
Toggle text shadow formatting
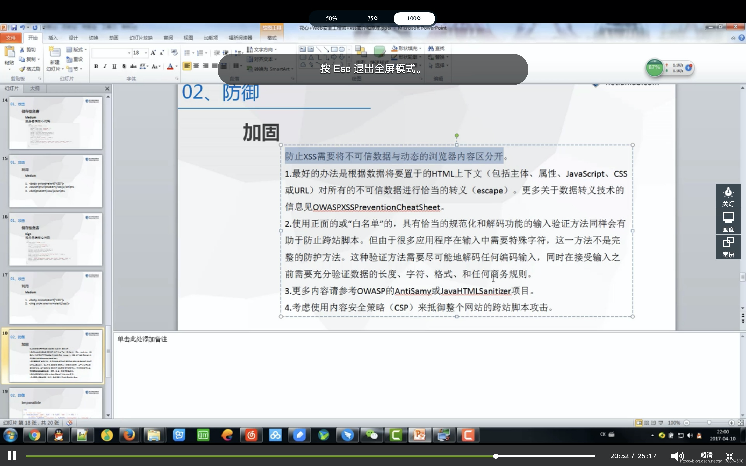click(124, 66)
